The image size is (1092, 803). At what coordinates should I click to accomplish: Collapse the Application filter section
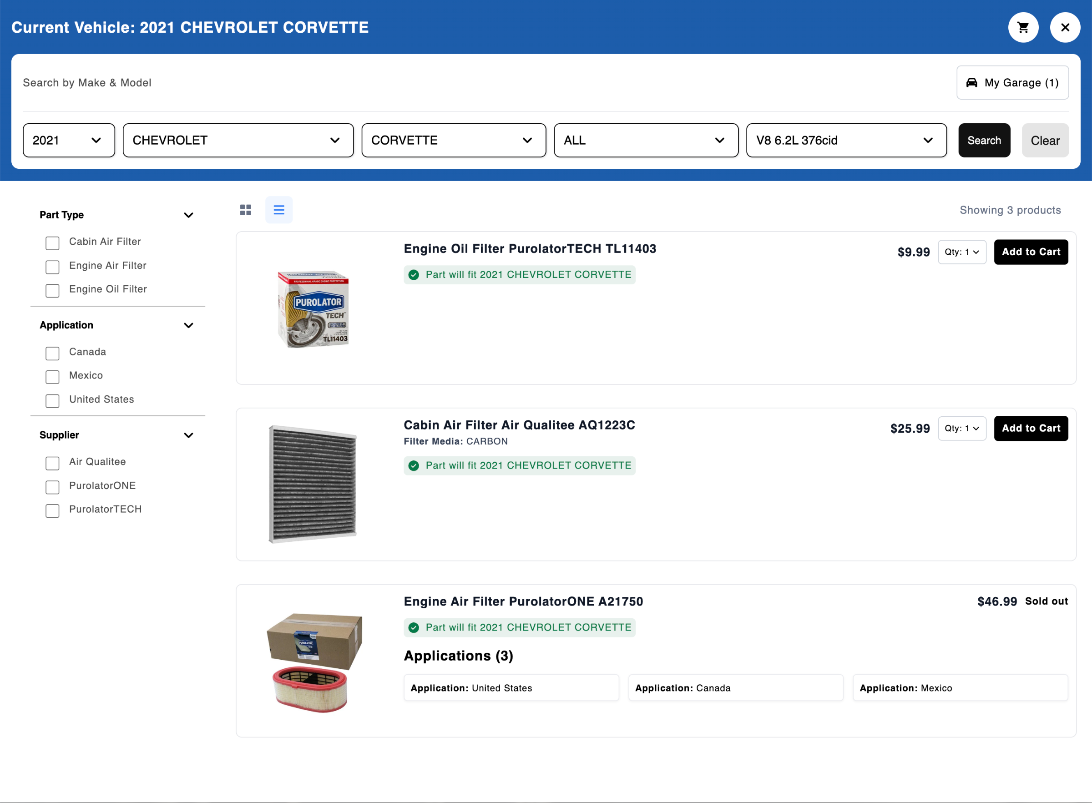click(x=188, y=325)
